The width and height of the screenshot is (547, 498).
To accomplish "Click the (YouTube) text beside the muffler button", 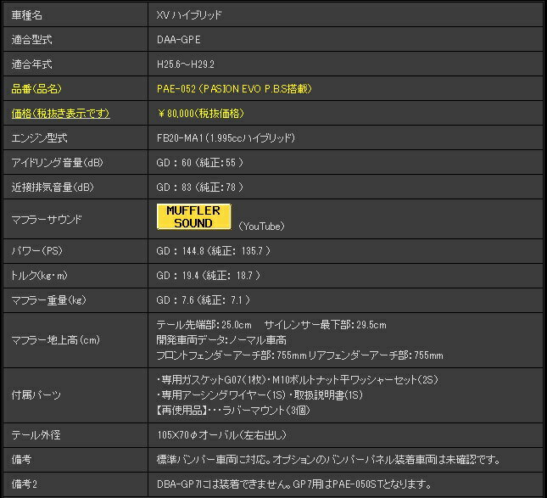I will 260,227.
